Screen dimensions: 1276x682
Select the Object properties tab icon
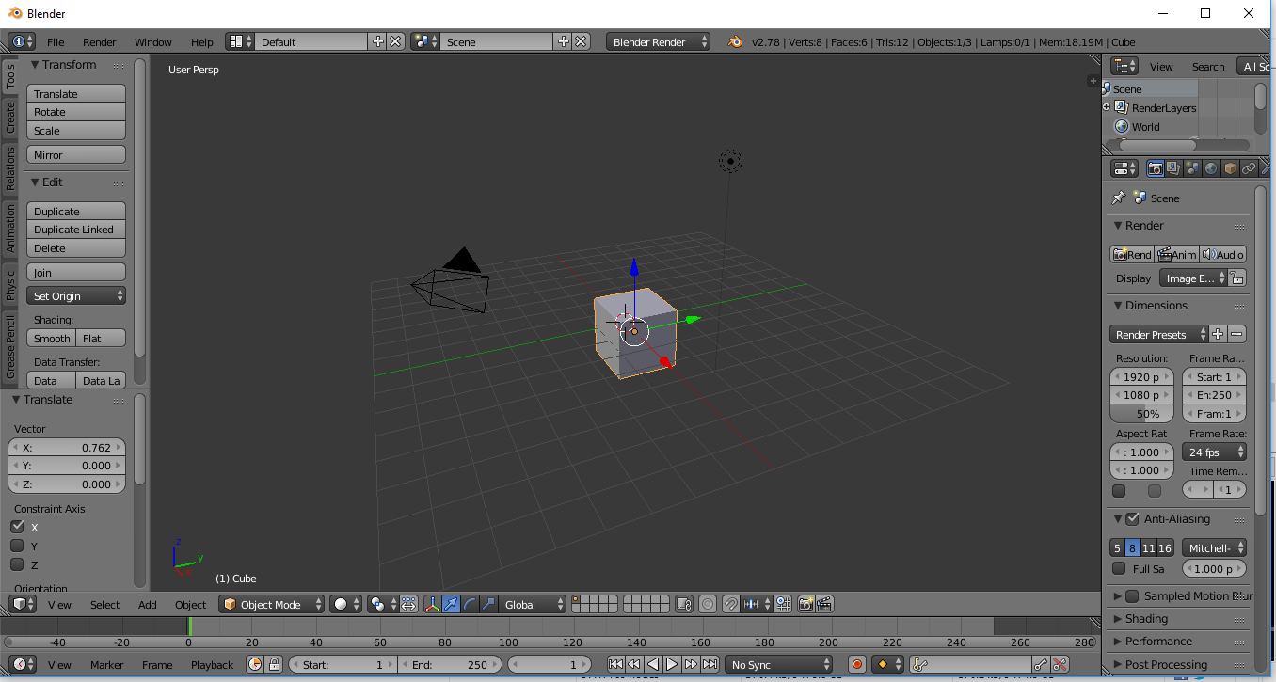pyautogui.click(x=1230, y=168)
